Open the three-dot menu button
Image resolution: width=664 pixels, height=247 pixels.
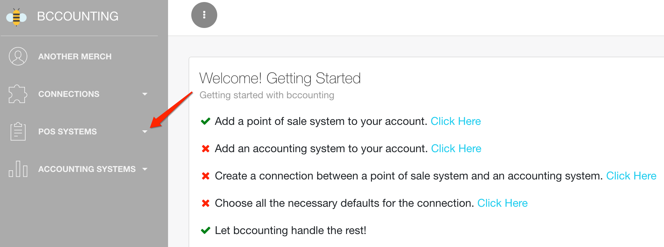tap(204, 15)
